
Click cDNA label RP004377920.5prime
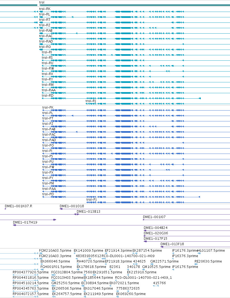click(31, 272)
